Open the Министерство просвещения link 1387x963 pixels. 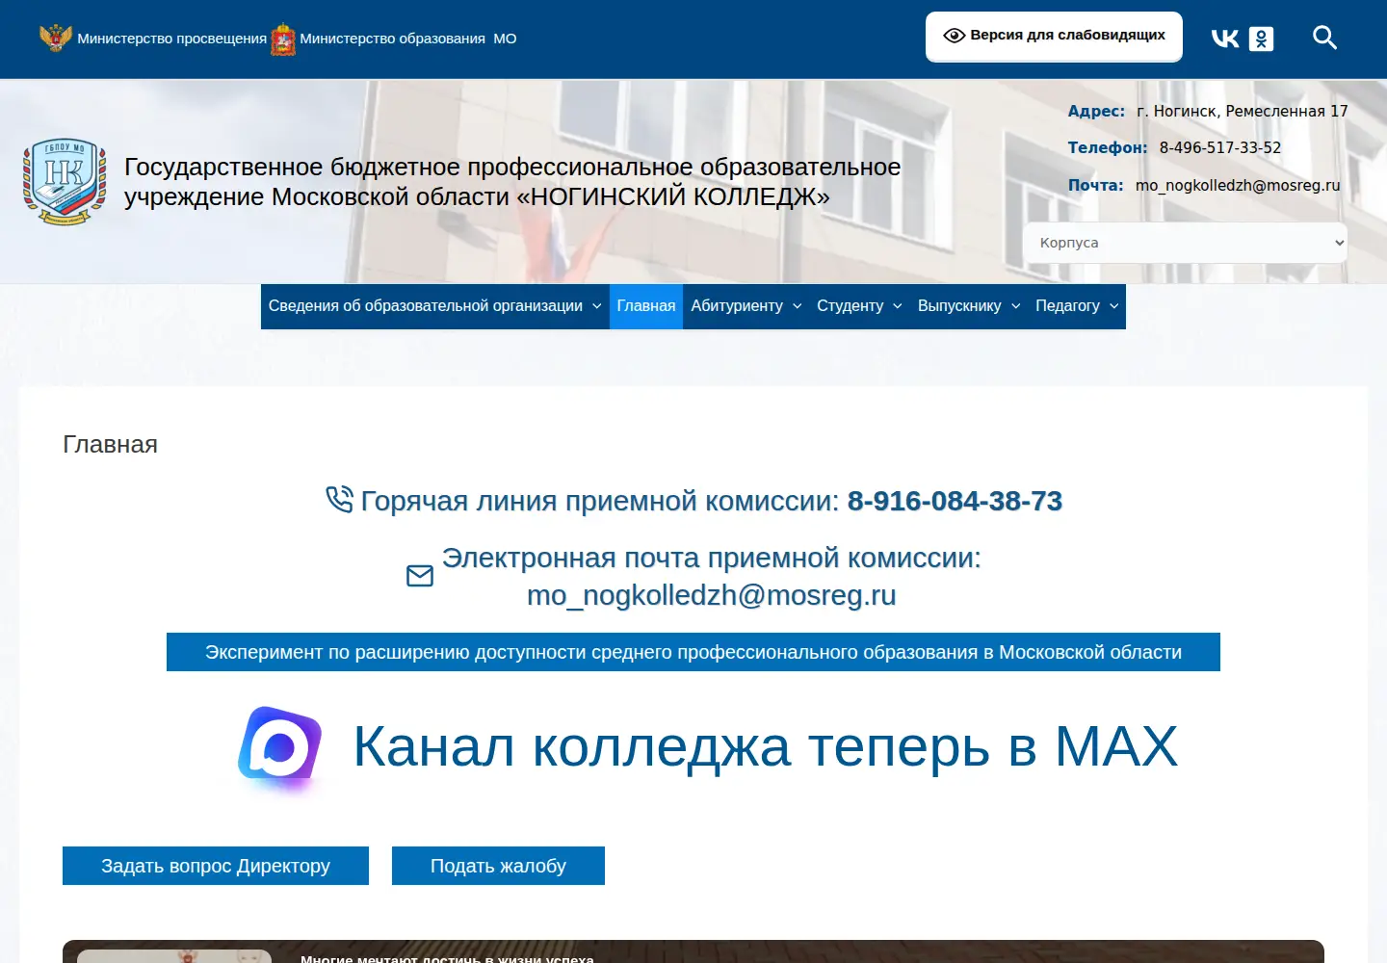tap(171, 39)
